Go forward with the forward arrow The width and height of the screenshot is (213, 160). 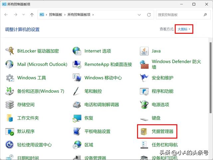coord(16,15)
